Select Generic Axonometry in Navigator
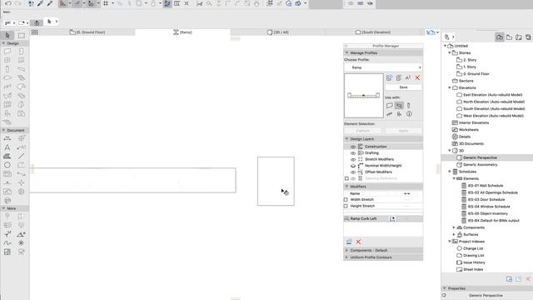The width and height of the screenshot is (533, 300). [x=480, y=165]
